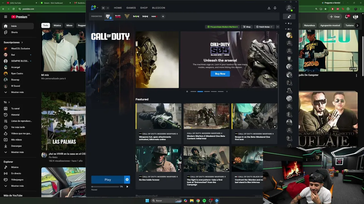Select the Naturaleza filter chip
This screenshot has height=204, width=364.
click(309, 25)
